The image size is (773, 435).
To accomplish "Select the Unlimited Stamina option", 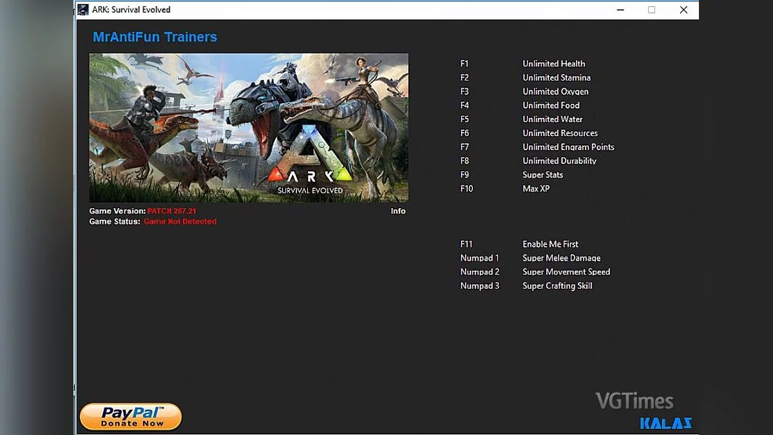I will [x=557, y=77].
